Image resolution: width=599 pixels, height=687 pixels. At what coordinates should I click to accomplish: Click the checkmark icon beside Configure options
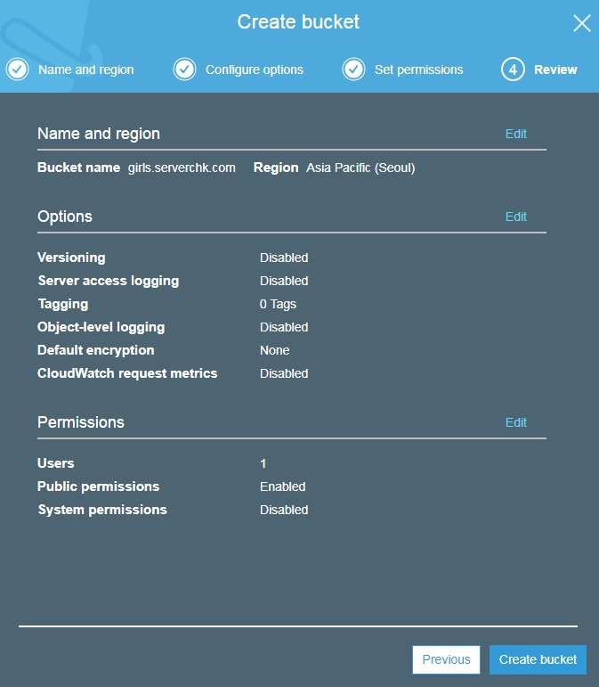tap(184, 70)
